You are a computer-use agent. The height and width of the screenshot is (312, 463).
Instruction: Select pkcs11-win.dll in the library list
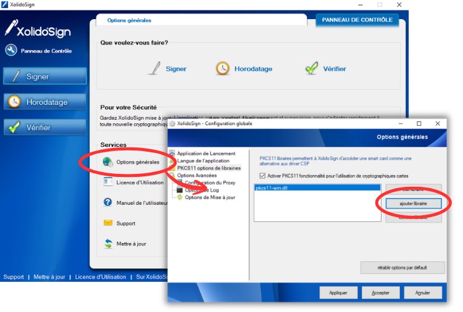(317, 188)
